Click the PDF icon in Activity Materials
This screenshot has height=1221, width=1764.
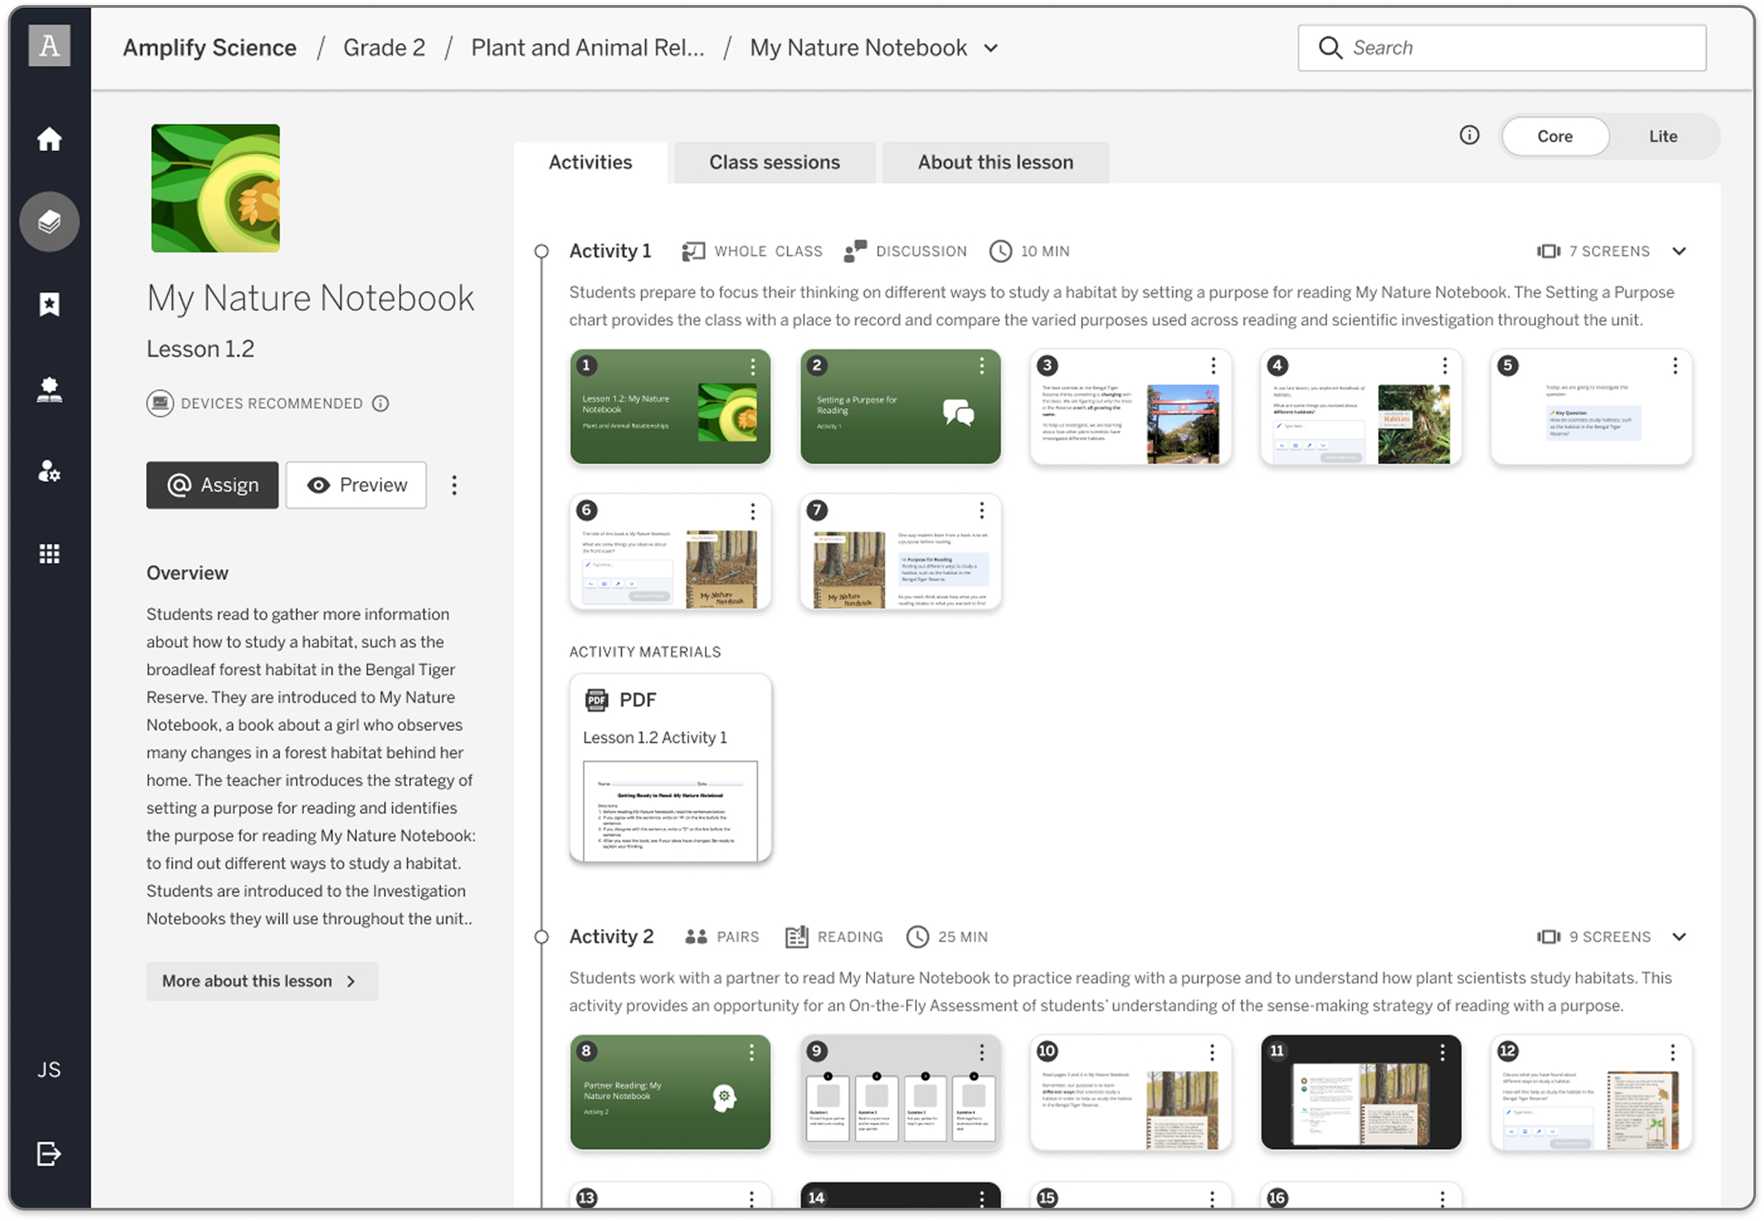596,699
